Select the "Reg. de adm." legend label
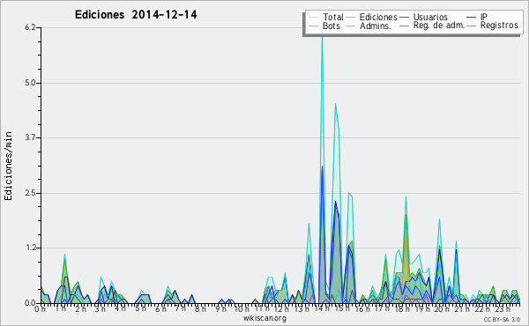This screenshot has height=326, width=529. click(x=439, y=26)
